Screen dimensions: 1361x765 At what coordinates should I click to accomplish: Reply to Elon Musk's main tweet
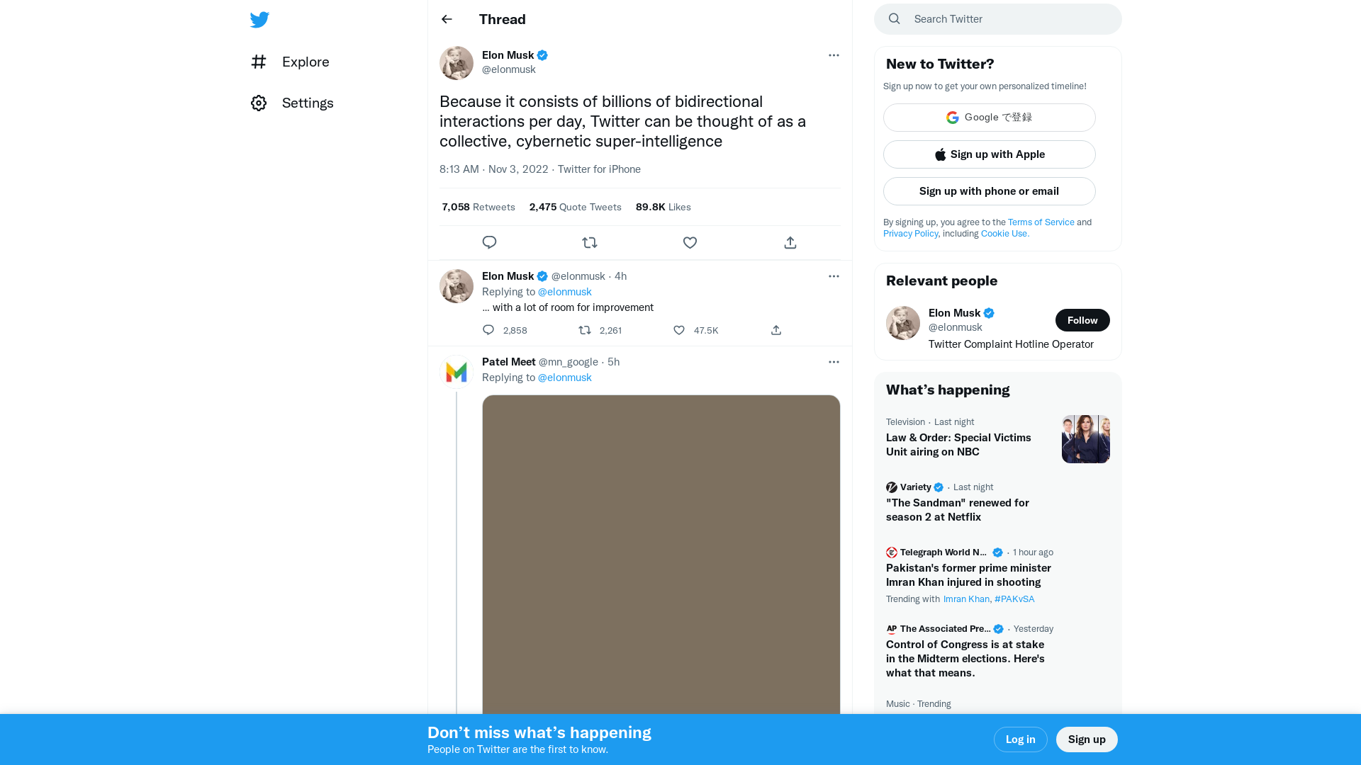point(489,242)
